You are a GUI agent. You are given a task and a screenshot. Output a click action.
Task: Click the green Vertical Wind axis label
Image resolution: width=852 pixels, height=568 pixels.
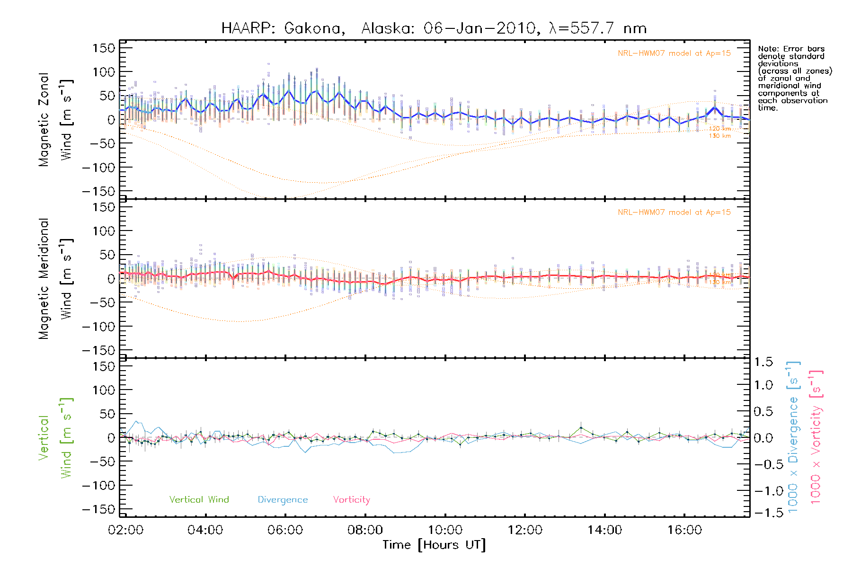(55, 438)
